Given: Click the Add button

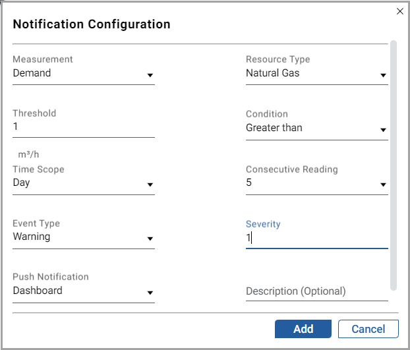Looking at the screenshot, I should pos(303,329).
